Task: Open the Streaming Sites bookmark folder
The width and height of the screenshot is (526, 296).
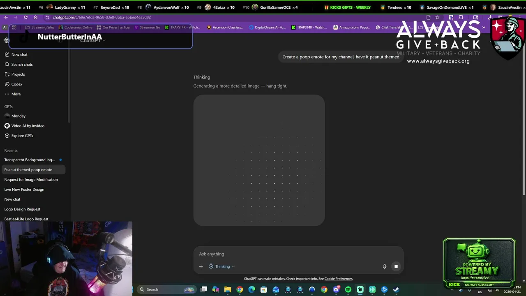Action: point(39,28)
